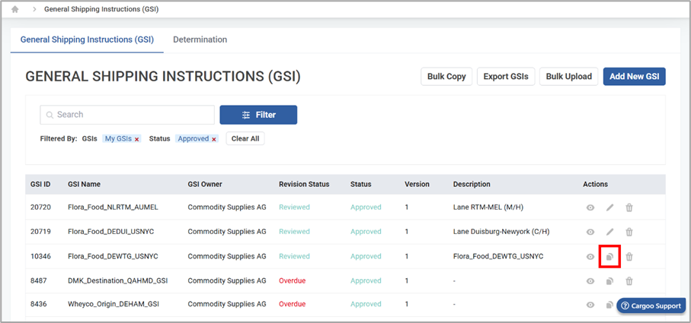This screenshot has height=323, width=691.
Task: Click My GSIs filter chip label
Action: [x=117, y=139]
